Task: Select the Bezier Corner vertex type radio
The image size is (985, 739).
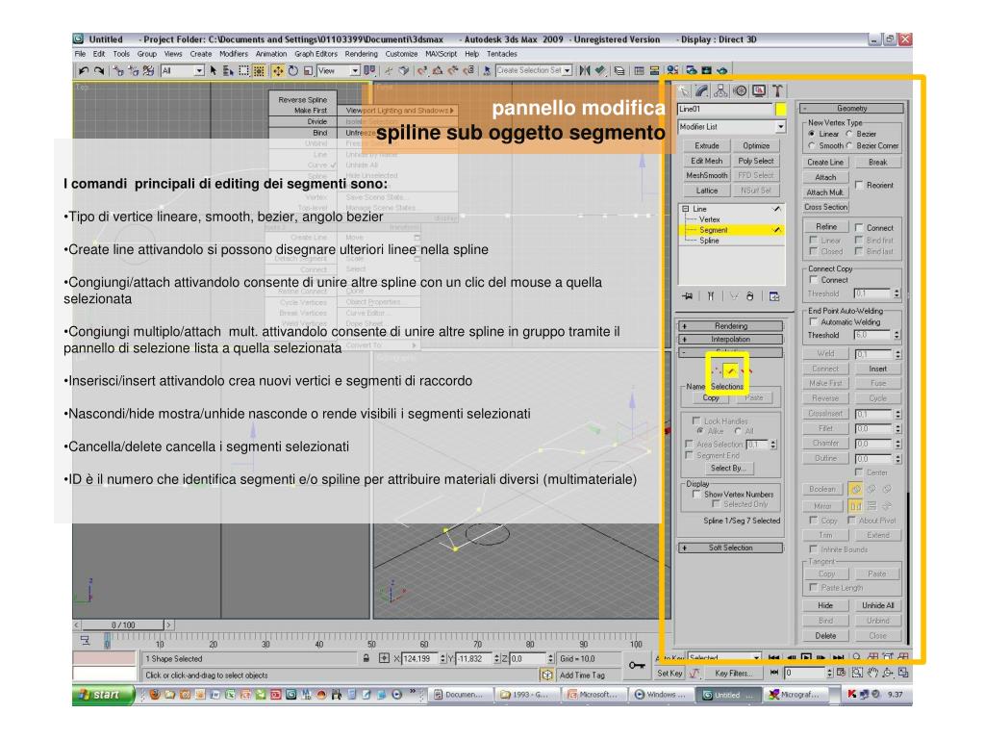Action: pyautogui.click(x=849, y=146)
